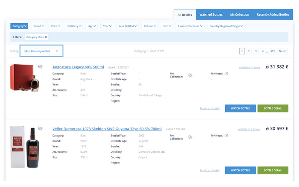This screenshot has width=299, height=187.
Task: Open the Angostura Legacy 40% 500ml link
Action: tap(78, 67)
